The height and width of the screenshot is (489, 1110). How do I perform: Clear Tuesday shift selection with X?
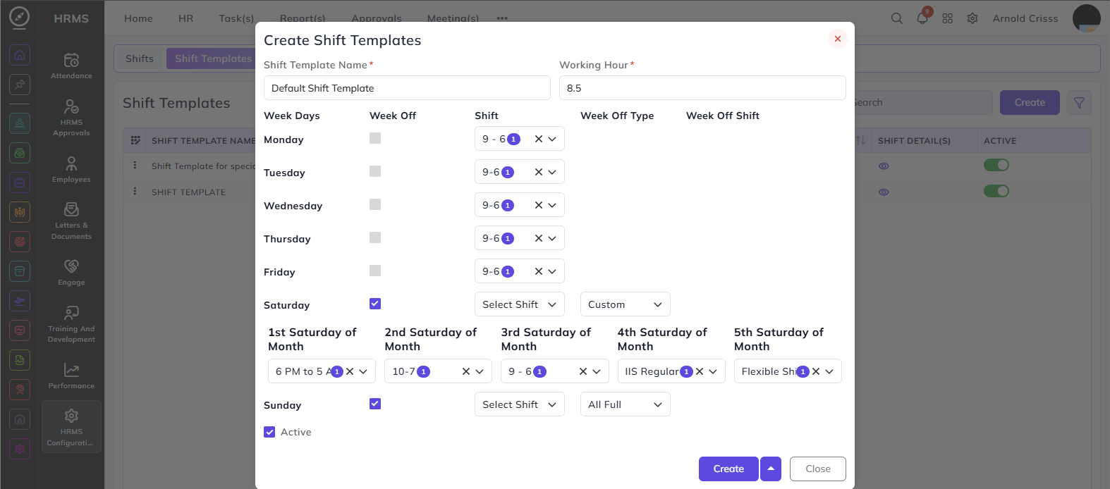539,172
